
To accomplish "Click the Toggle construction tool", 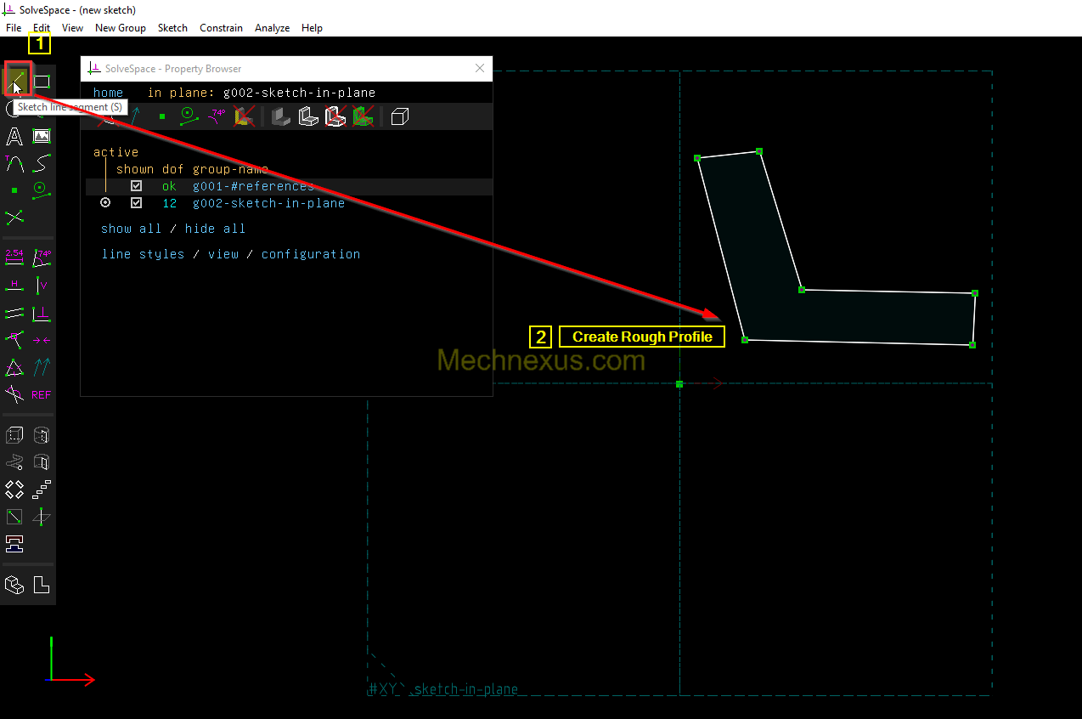I will pos(42,190).
